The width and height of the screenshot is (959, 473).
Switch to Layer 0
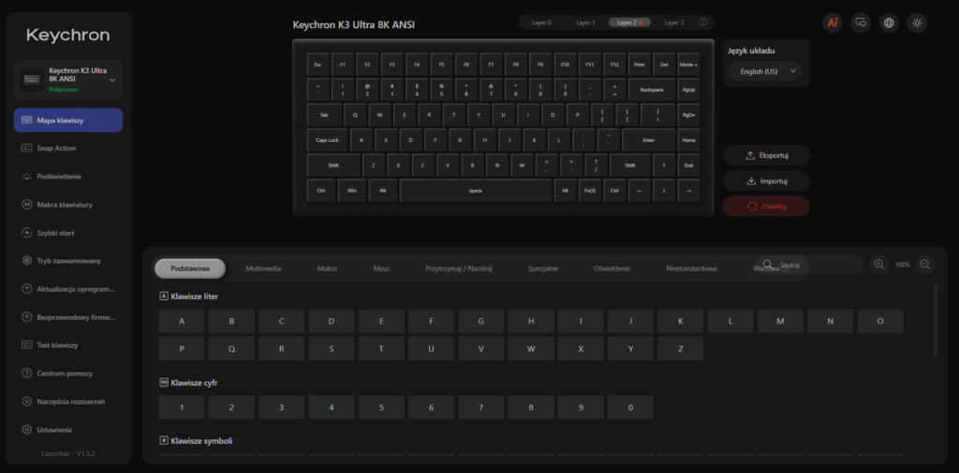[x=540, y=22]
